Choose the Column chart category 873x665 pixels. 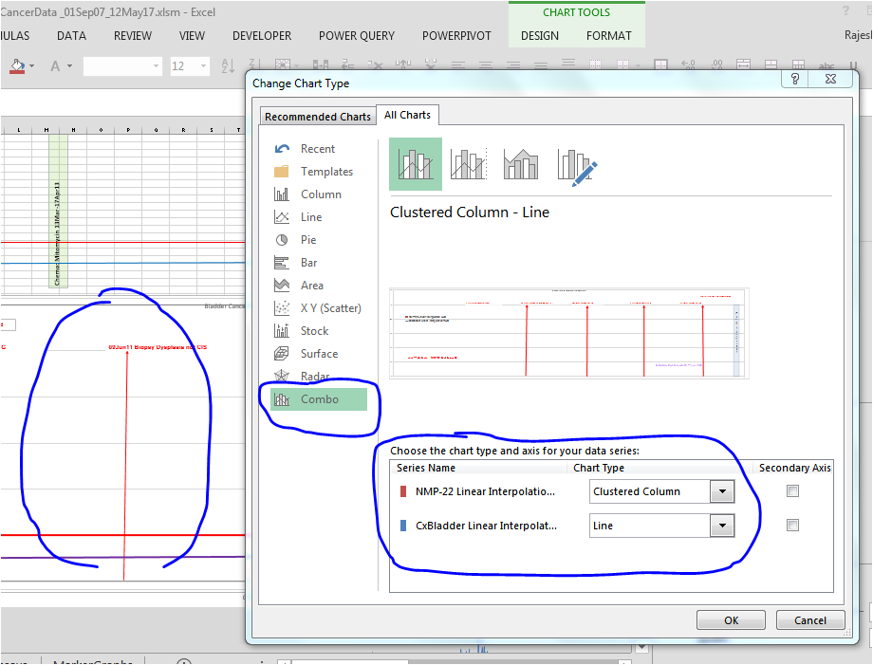point(317,194)
